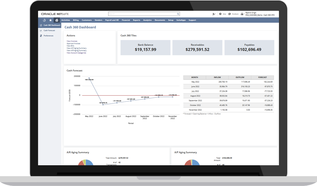317x186 pixels.
Task: Click the Preferences sidebar icon
Action: 41,36
